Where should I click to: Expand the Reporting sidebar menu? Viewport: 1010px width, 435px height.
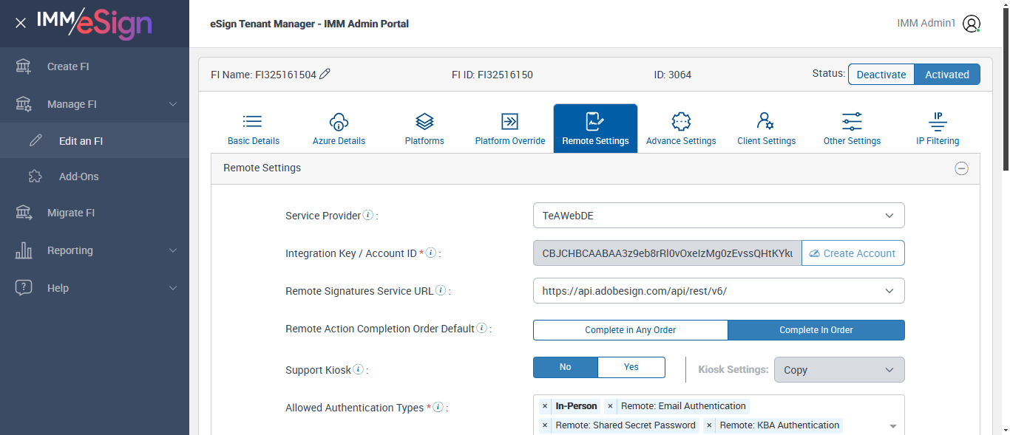point(95,250)
